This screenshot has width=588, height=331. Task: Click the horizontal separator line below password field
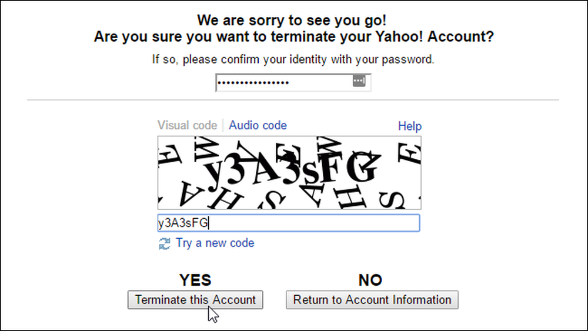pos(293,100)
